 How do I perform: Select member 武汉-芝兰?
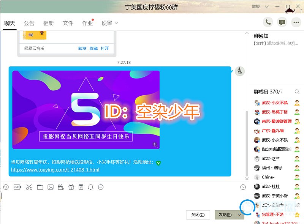pos(277,158)
